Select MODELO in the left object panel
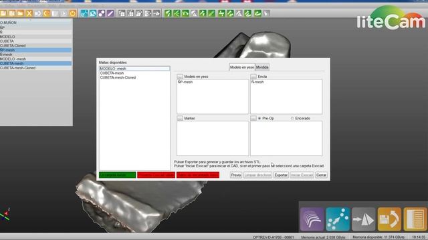The height and width of the screenshot is (240, 428). point(35,37)
